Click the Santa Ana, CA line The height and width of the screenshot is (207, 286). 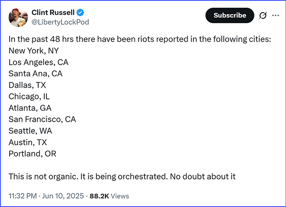36,74
